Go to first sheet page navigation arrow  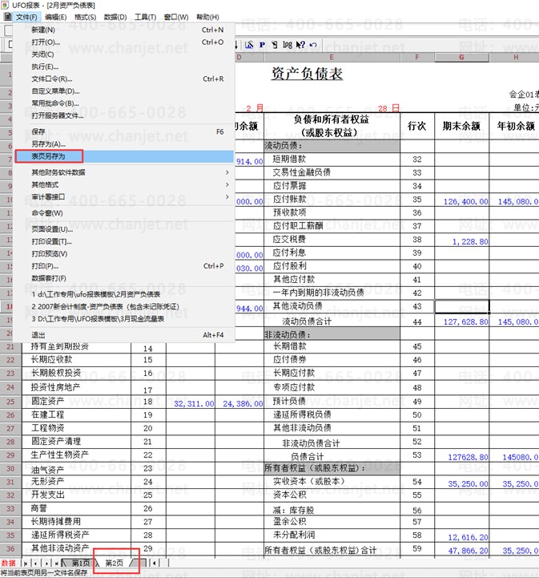pos(26,563)
